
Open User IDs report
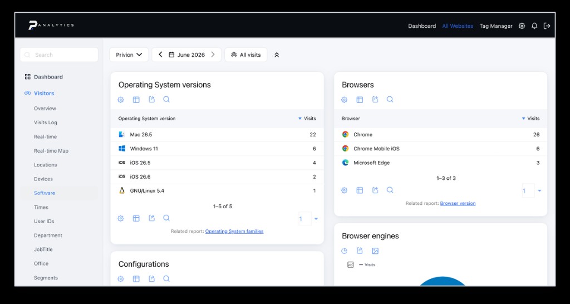tap(44, 221)
